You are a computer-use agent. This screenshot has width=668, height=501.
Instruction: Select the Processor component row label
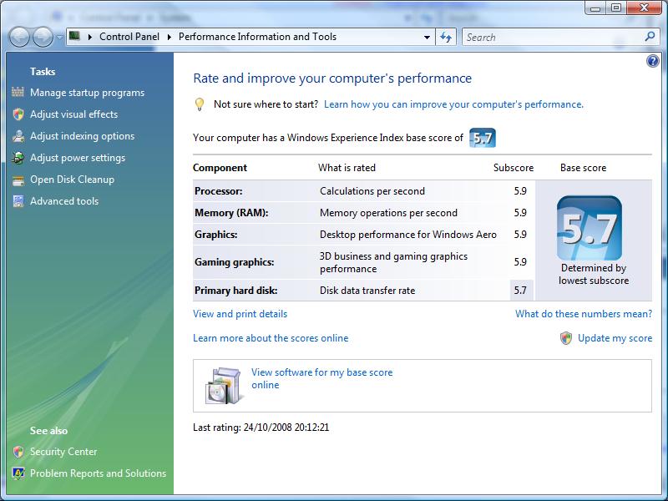219,191
